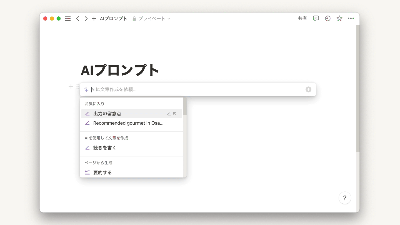Click summary icon beside 要約する
400x225 pixels.
pos(87,172)
